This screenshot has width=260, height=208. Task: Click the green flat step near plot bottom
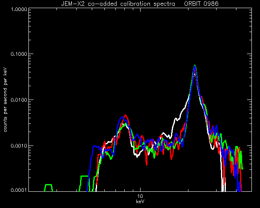[x=84, y=176]
